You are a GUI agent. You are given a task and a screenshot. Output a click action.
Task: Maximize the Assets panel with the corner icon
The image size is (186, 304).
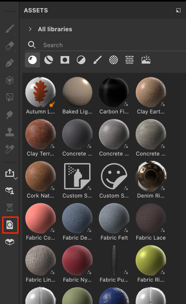(x=178, y=10)
